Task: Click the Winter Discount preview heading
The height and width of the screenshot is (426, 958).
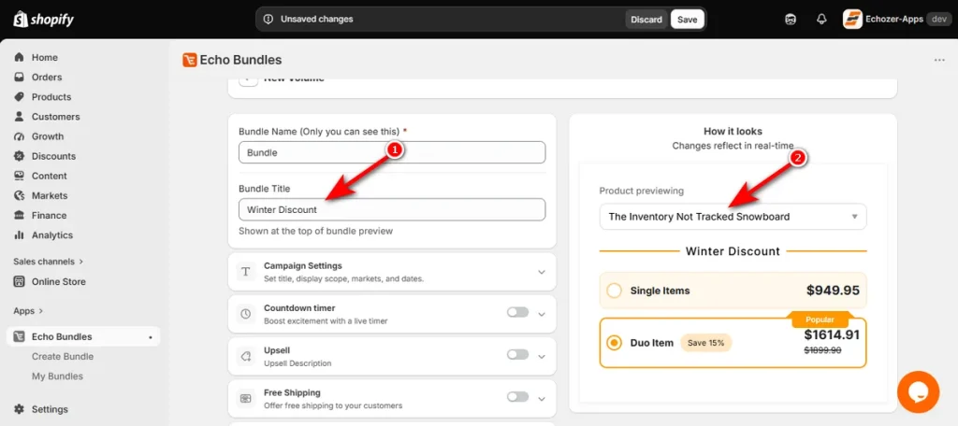Action: (733, 251)
